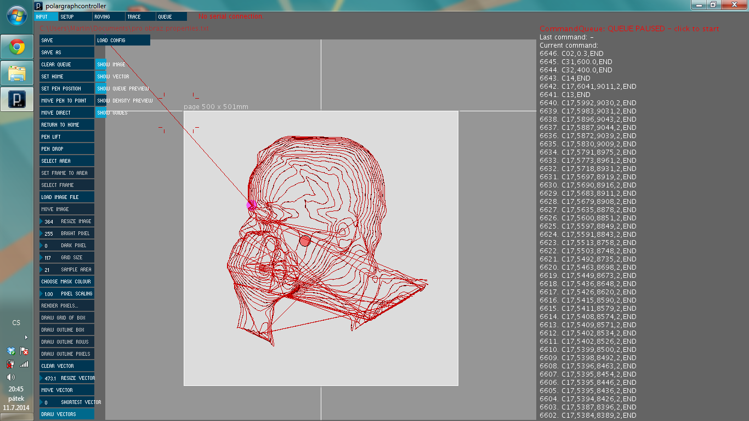The width and height of the screenshot is (749, 421).
Task: Activate SELECT AREA mode
Action: click(x=67, y=161)
